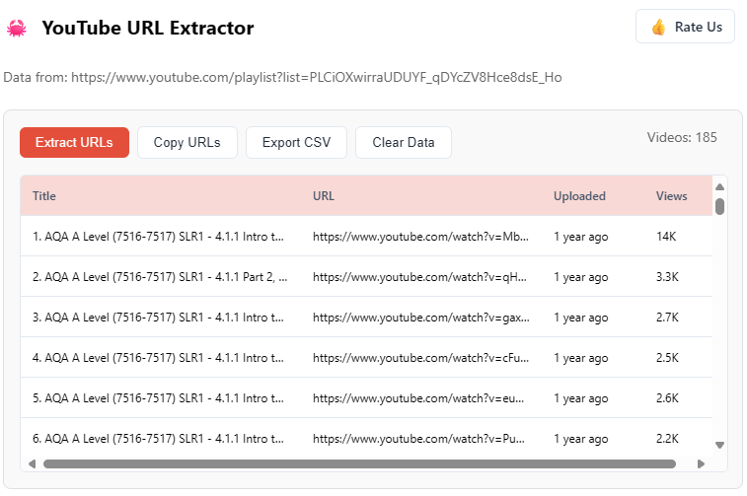Click the Views column header

(671, 196)
